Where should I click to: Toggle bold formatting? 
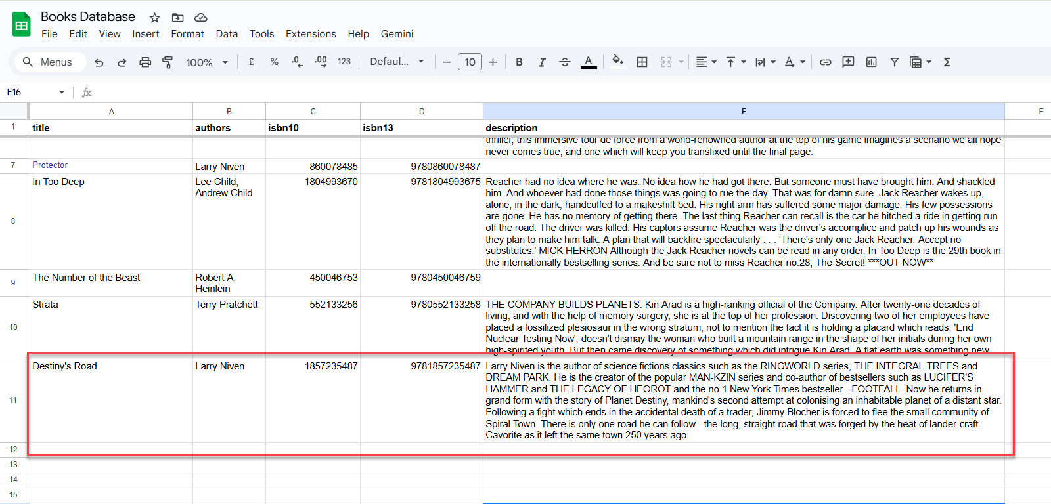click(519, 62)
